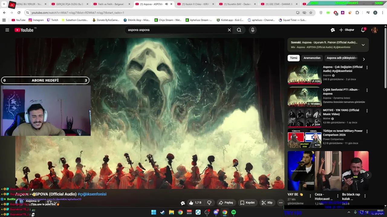Reload the page
The image size is (387, 217).
[x=19, y=13]
